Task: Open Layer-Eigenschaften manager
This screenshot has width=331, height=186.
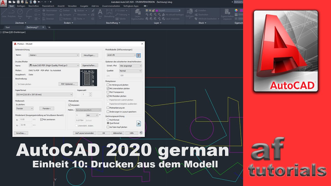Action: [x=138, y=14]
